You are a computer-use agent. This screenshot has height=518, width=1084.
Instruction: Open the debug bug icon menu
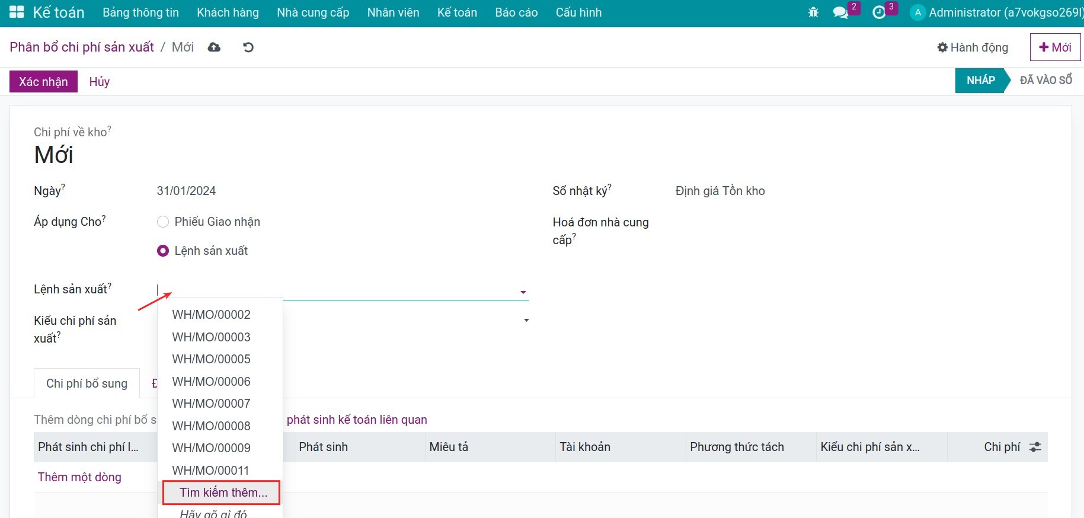[x=813, y=12]
